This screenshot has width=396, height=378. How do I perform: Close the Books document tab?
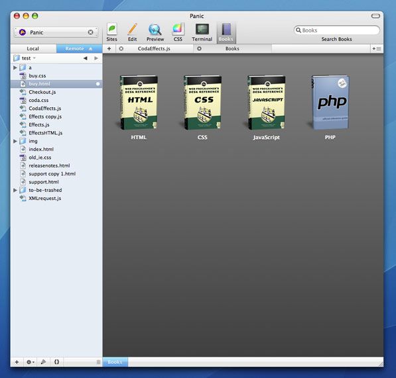(199, 48)
